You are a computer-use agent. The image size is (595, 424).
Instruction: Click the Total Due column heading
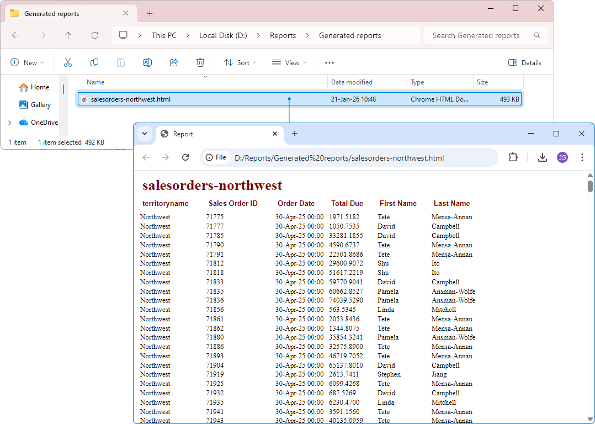347,204
